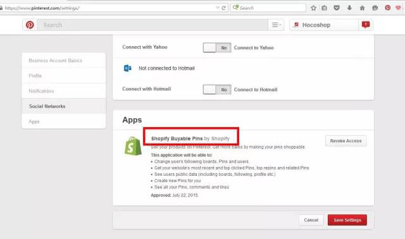
Task: Toggle the Connect with Yahoo switch
Action: point(217,47)
